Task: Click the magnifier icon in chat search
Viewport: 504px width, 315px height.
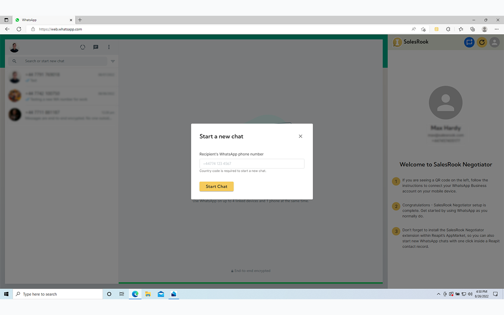Action: [x=15, y=61]
